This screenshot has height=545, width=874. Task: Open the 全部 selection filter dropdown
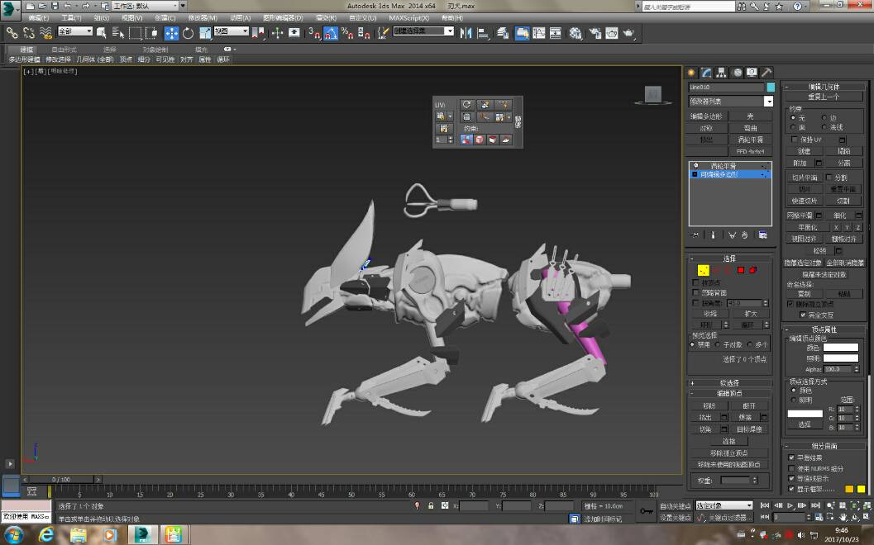pyautogui.click(x=76, y=32)
